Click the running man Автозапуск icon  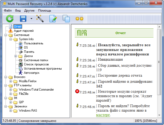click(x=21, y=73)
